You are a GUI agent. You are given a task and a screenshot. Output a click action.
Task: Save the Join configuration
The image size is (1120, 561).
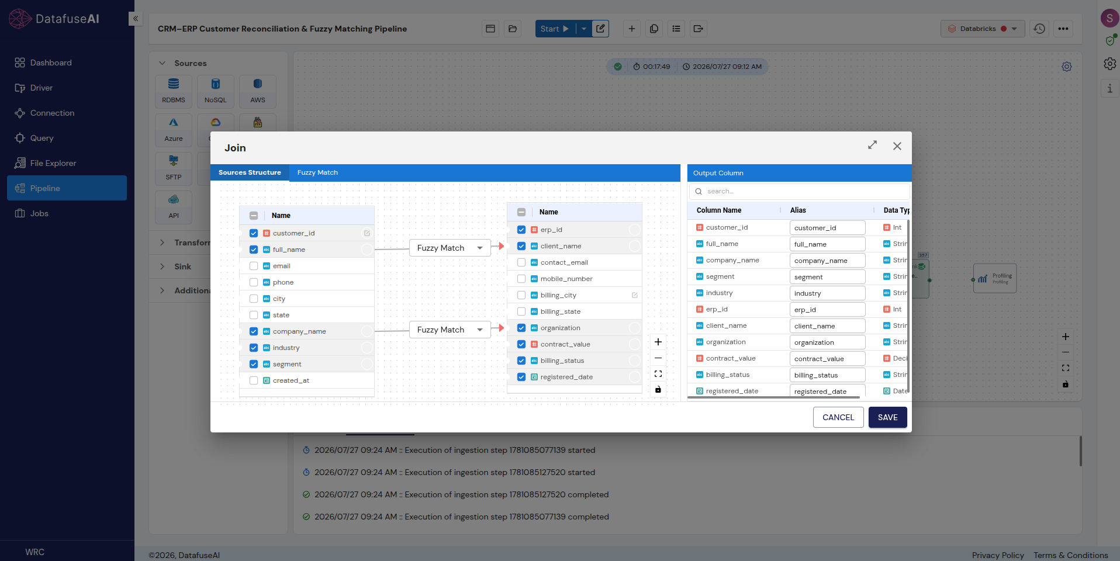[x=887, y=417]
